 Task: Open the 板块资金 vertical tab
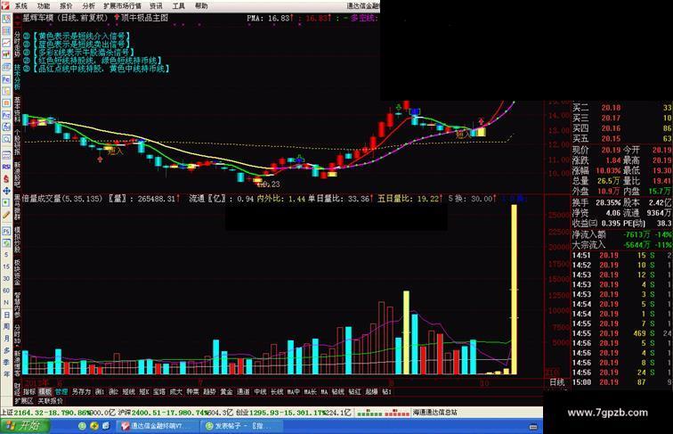17,273
